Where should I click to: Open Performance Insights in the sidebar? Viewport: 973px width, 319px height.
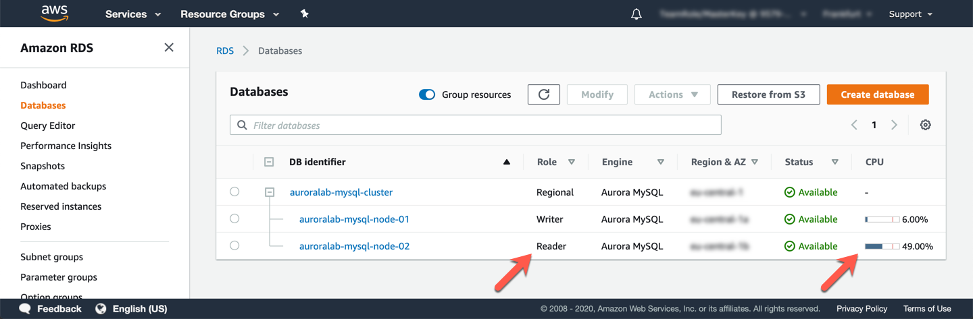pyautogui.click(x=66, y=146)
